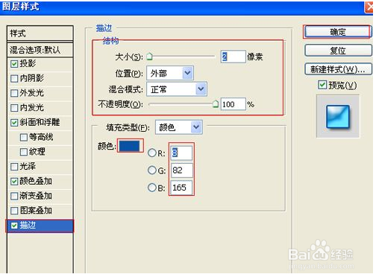The height and width of the screenshot is (280, 376).
Task: Click the R value input field
Action: 181,153
